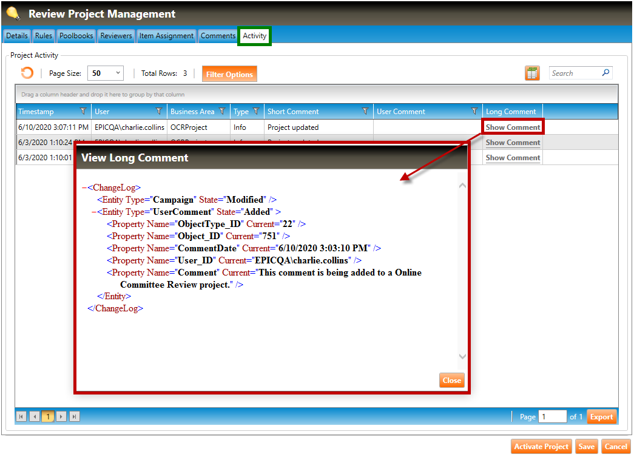Click the Filter Options button
634x457 pixels.
click(x=229, y=74)
